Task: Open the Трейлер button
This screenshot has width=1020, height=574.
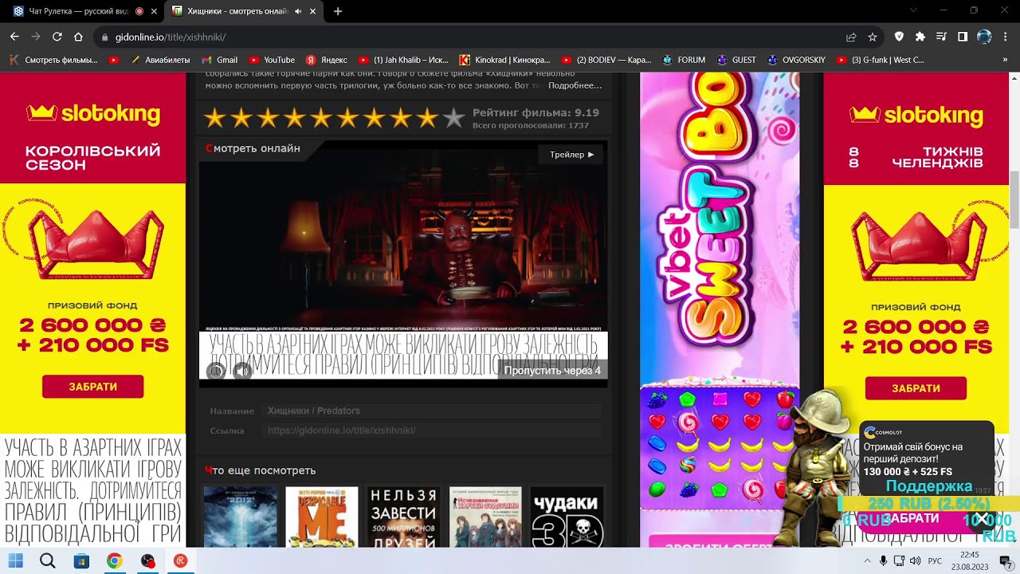Action: (571, 155)
